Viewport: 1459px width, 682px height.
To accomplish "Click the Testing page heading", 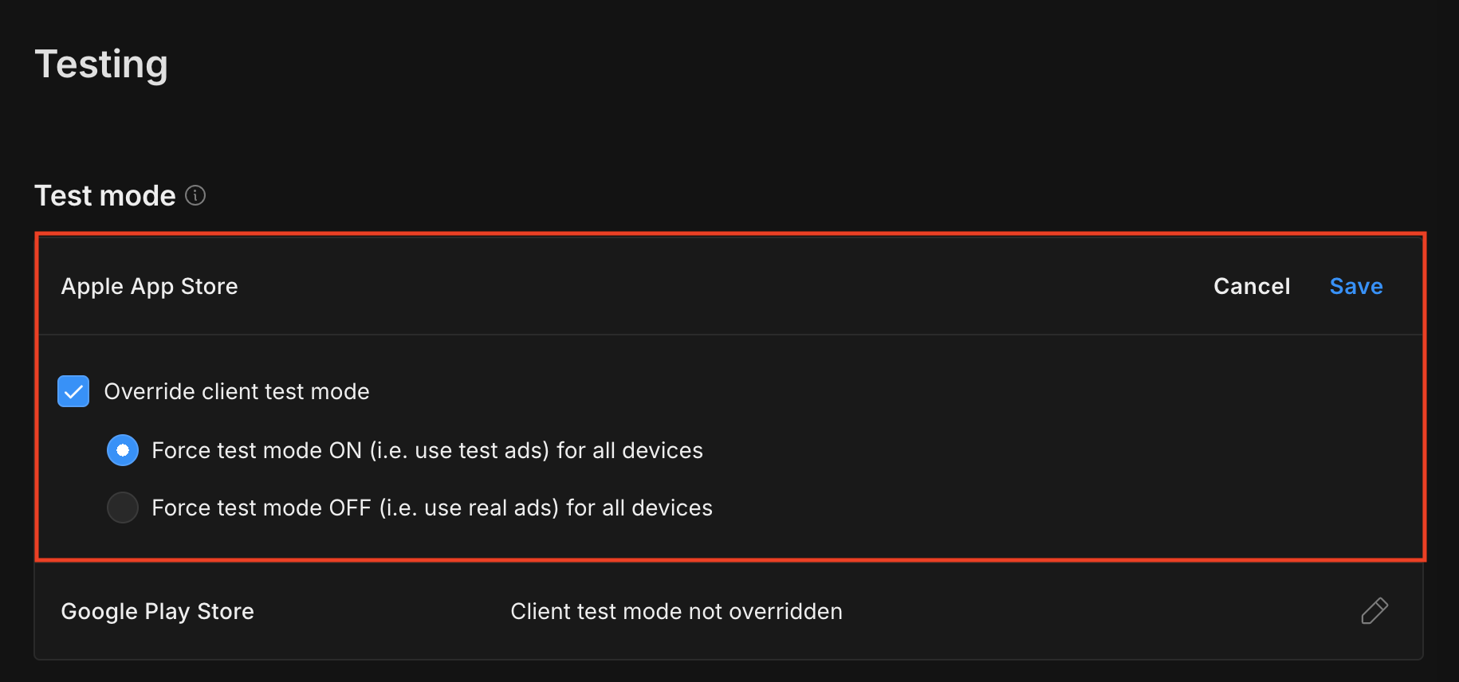I will 101,64.
